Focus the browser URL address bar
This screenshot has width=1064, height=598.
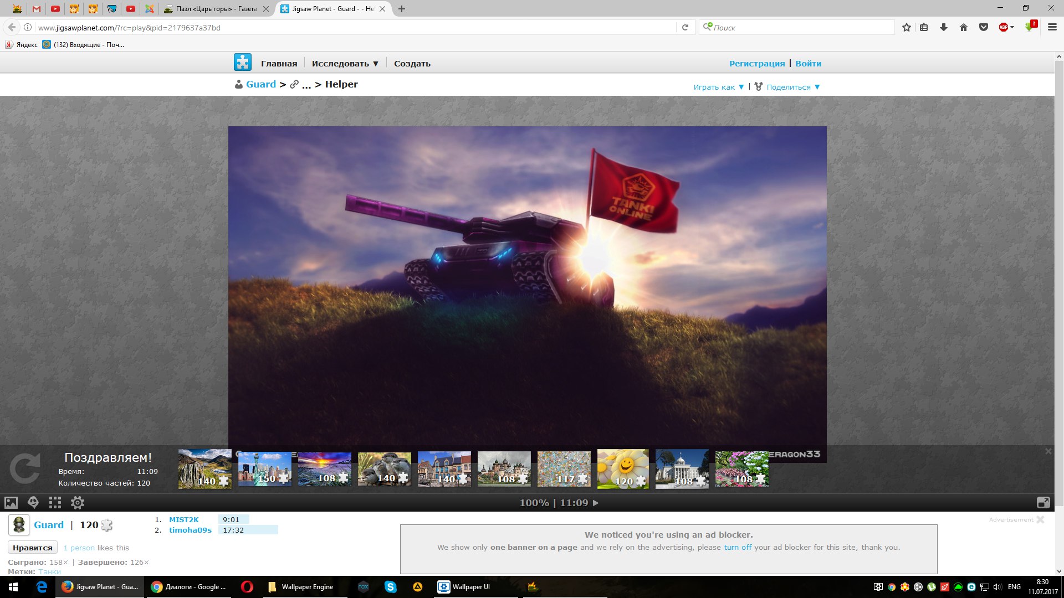pos(355,27)
